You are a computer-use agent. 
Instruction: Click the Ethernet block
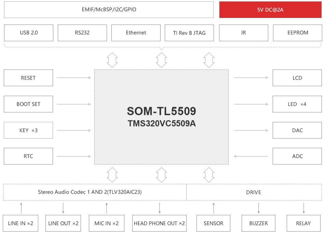[x=136, y=33]
